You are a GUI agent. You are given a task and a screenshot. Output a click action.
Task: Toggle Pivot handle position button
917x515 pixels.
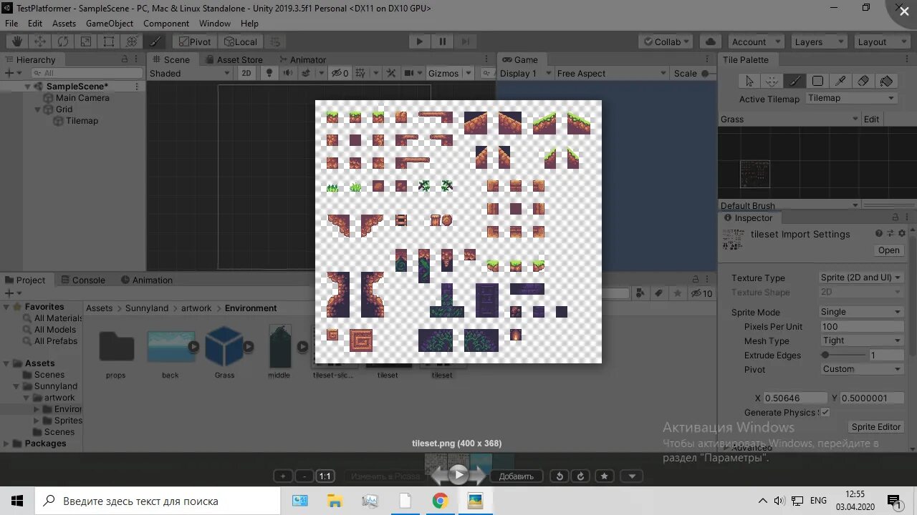pyautogui.click(x=195, y=41)
